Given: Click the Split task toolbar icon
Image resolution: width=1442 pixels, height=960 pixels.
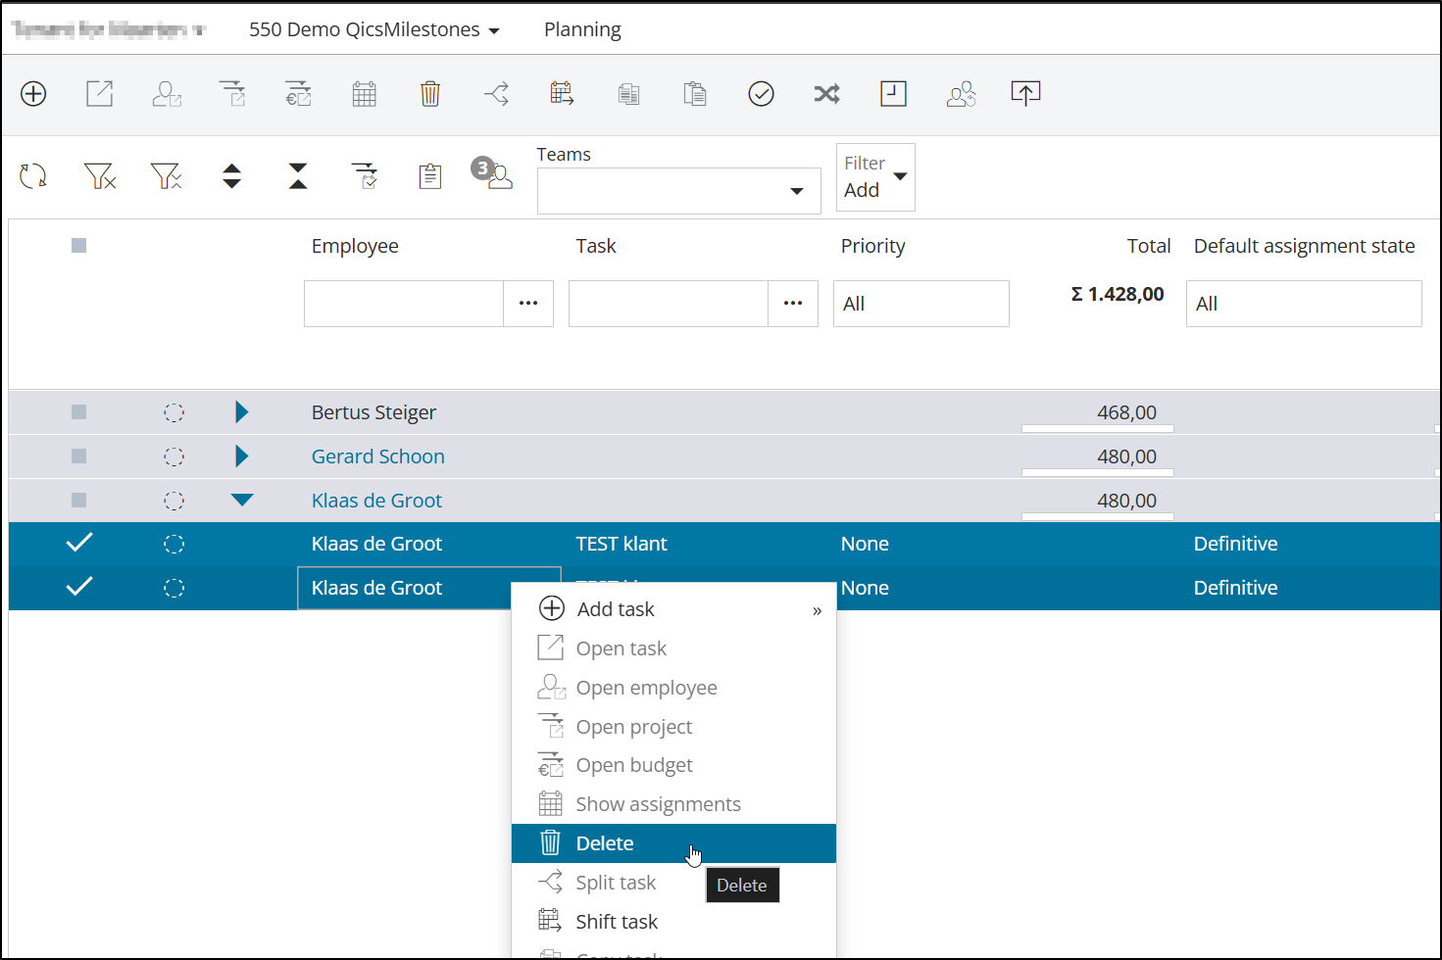Looking at the screenshot, I should [x=496, y=94].
